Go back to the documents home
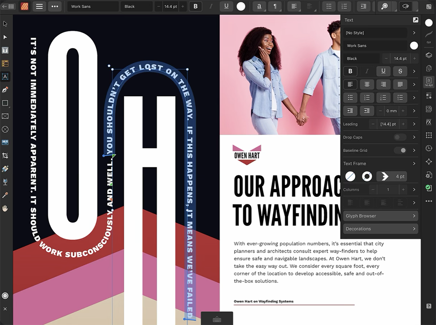Viewport: 436px width, 325px height. click(x=8, y=7)
